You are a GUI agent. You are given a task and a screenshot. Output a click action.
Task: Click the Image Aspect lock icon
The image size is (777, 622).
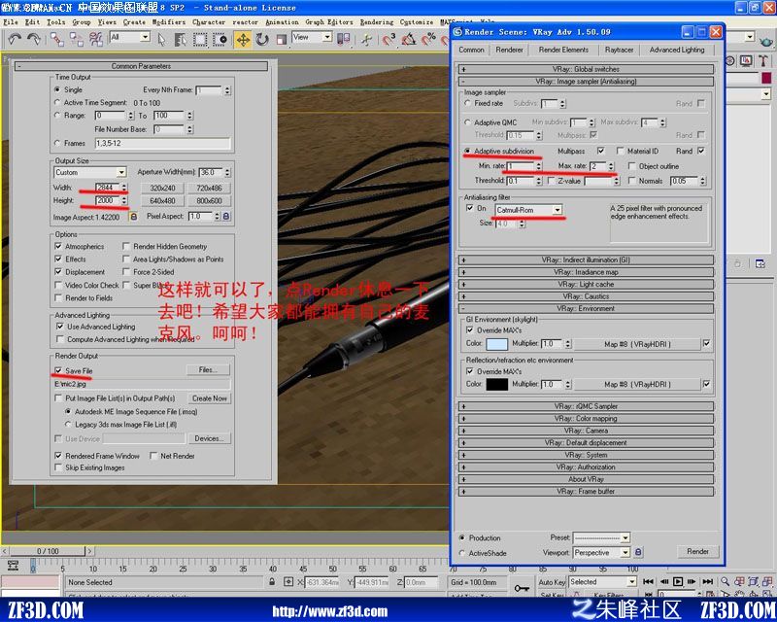tap(133, 217)
